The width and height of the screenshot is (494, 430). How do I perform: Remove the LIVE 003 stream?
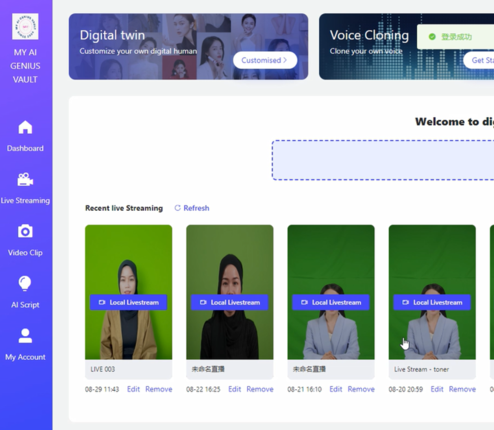click(x=159, y=389)
